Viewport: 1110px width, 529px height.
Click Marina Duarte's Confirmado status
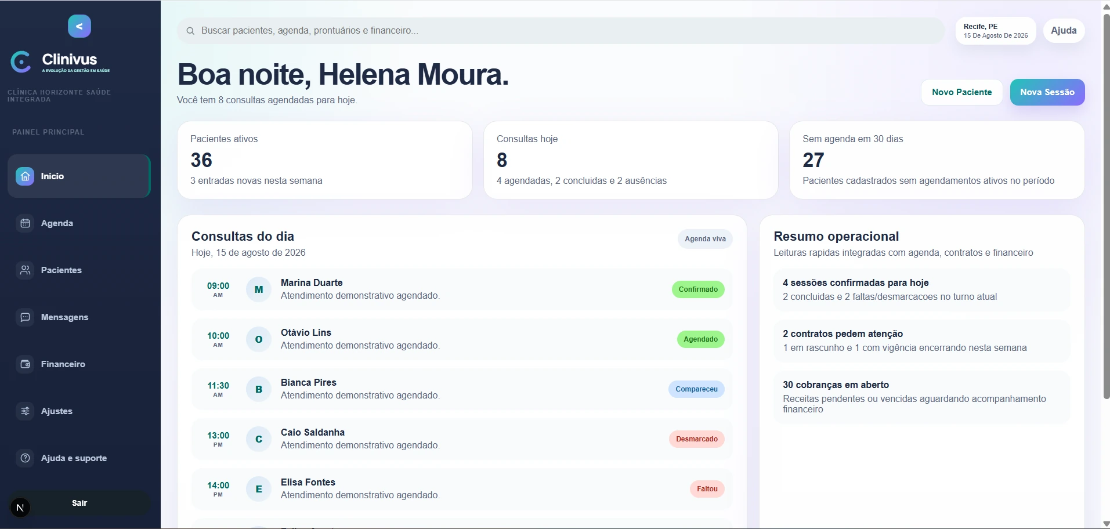(698, 289)
